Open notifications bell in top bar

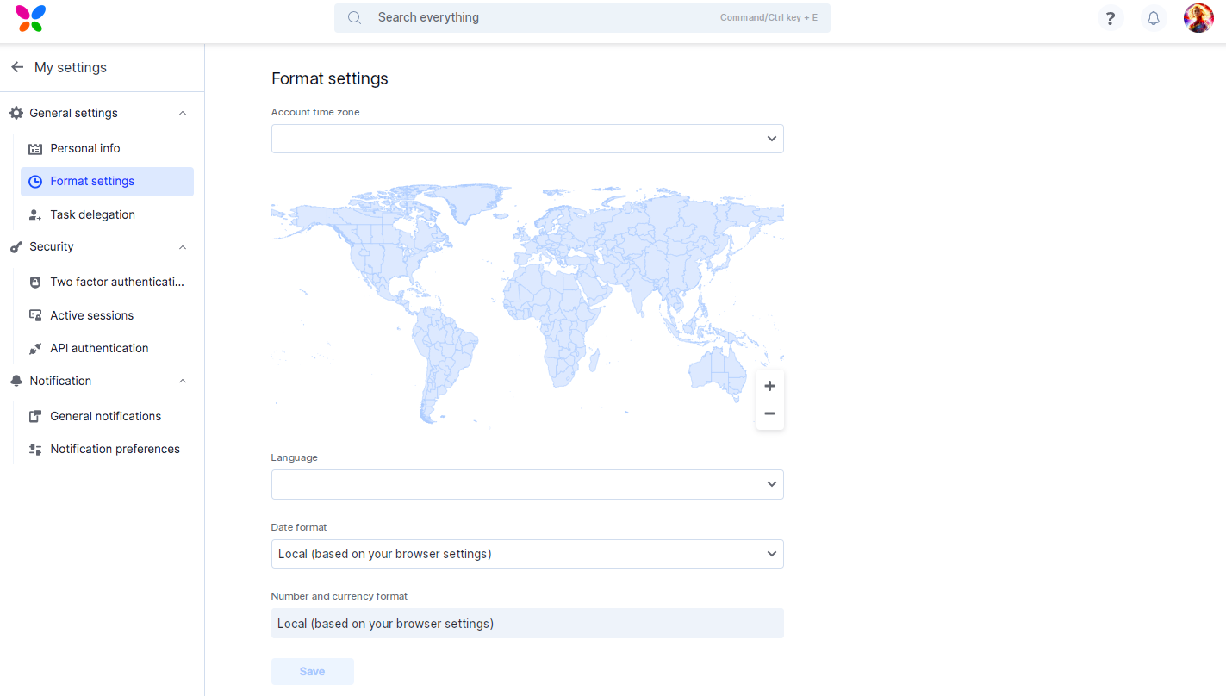point(1154,18)
